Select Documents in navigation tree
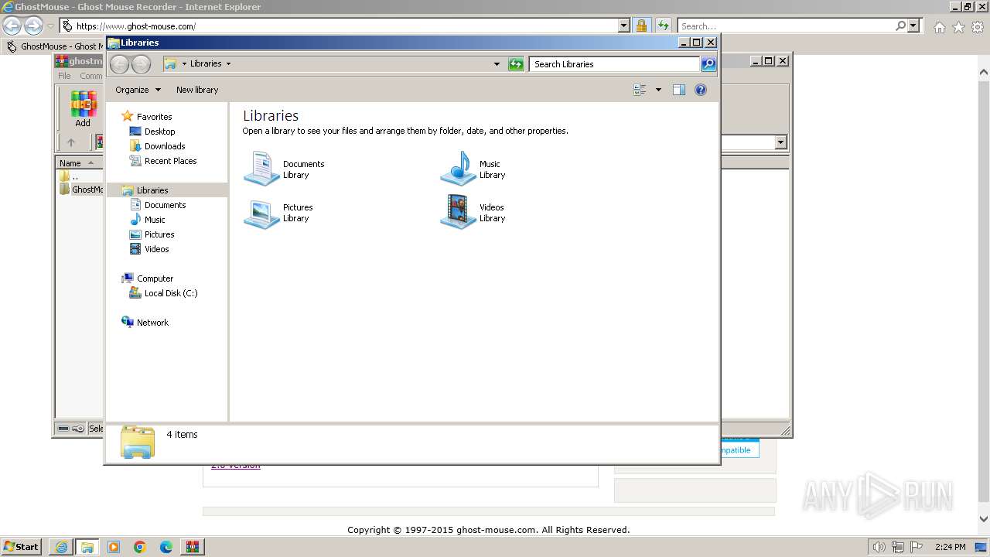Viewport: 990px width, 557px height. [x=165, y=205]
